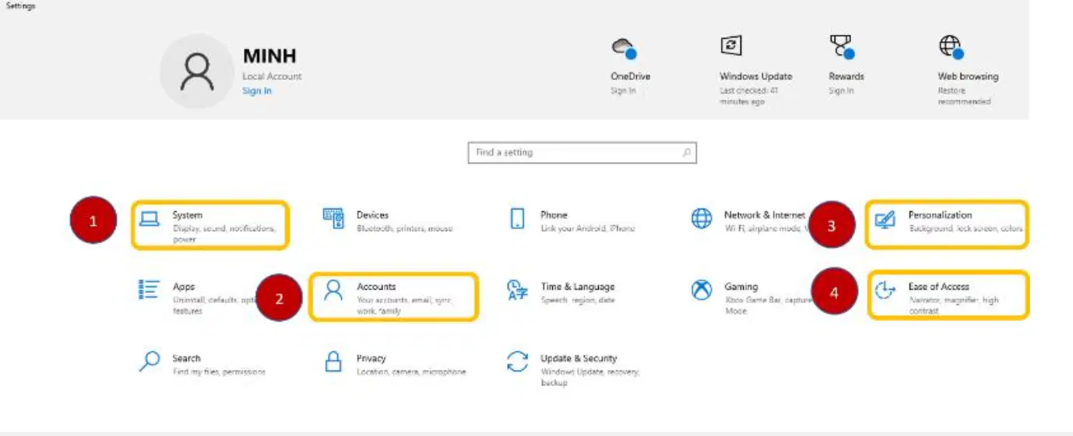1073x436 pixels.
Task: Open the Network & Internet globe icon
Action: point(702,219)
